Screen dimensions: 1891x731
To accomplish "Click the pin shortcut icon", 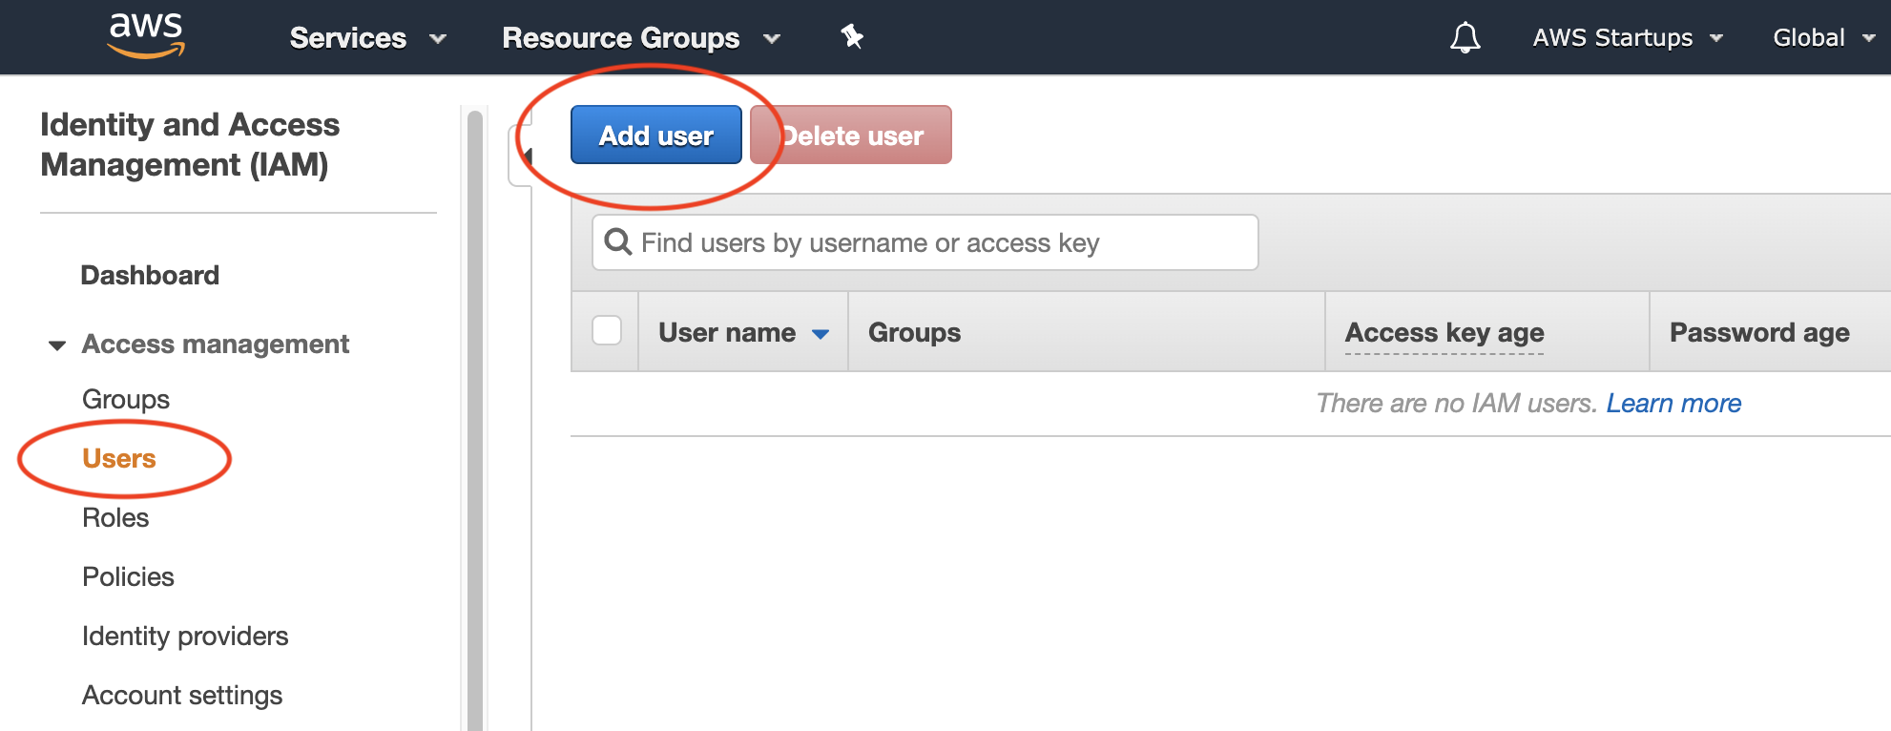I will [851, 37].
